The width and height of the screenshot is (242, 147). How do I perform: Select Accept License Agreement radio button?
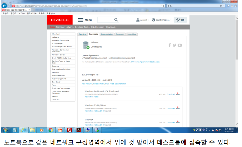[x=83, y=58]
